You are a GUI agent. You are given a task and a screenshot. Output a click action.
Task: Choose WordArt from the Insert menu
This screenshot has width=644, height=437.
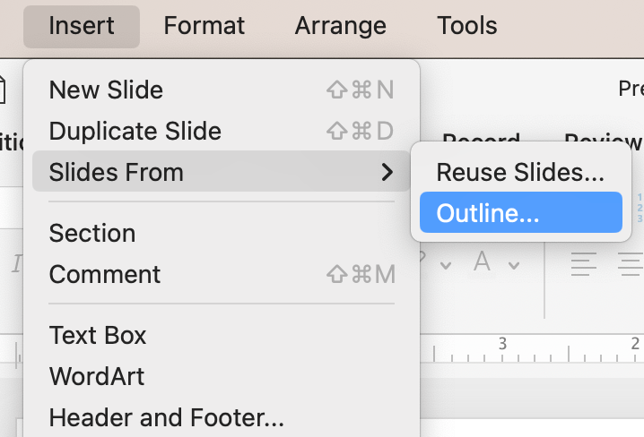(97, 376)
